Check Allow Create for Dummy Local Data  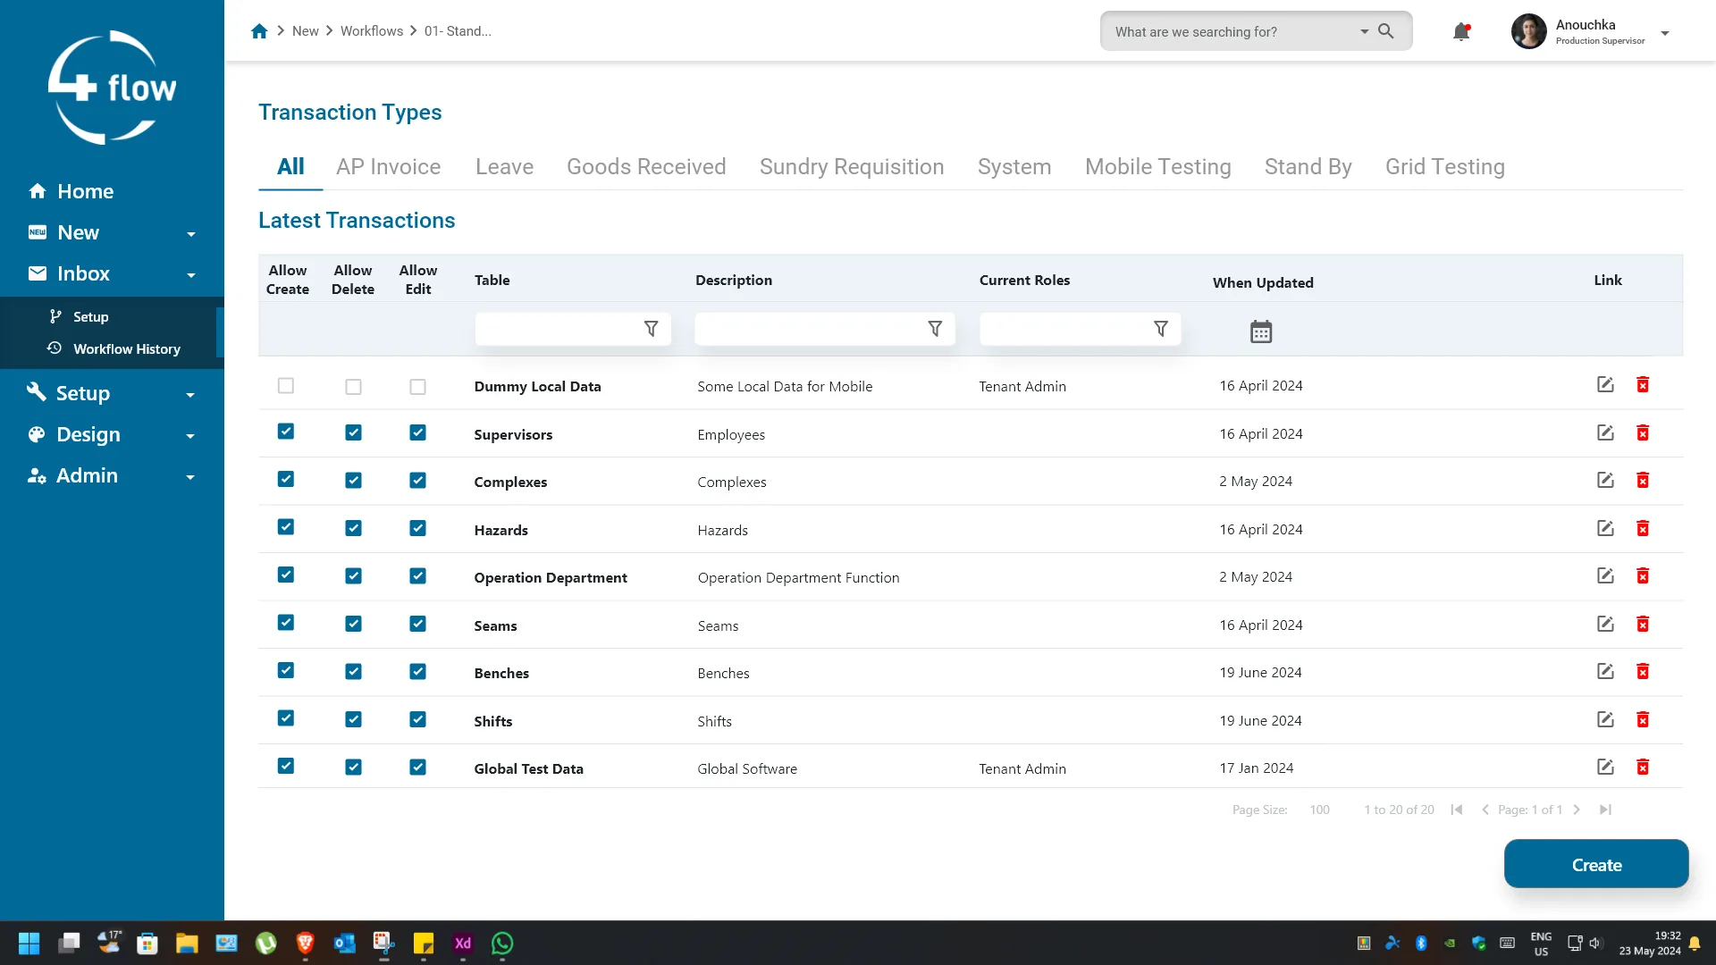coord(286,386)
